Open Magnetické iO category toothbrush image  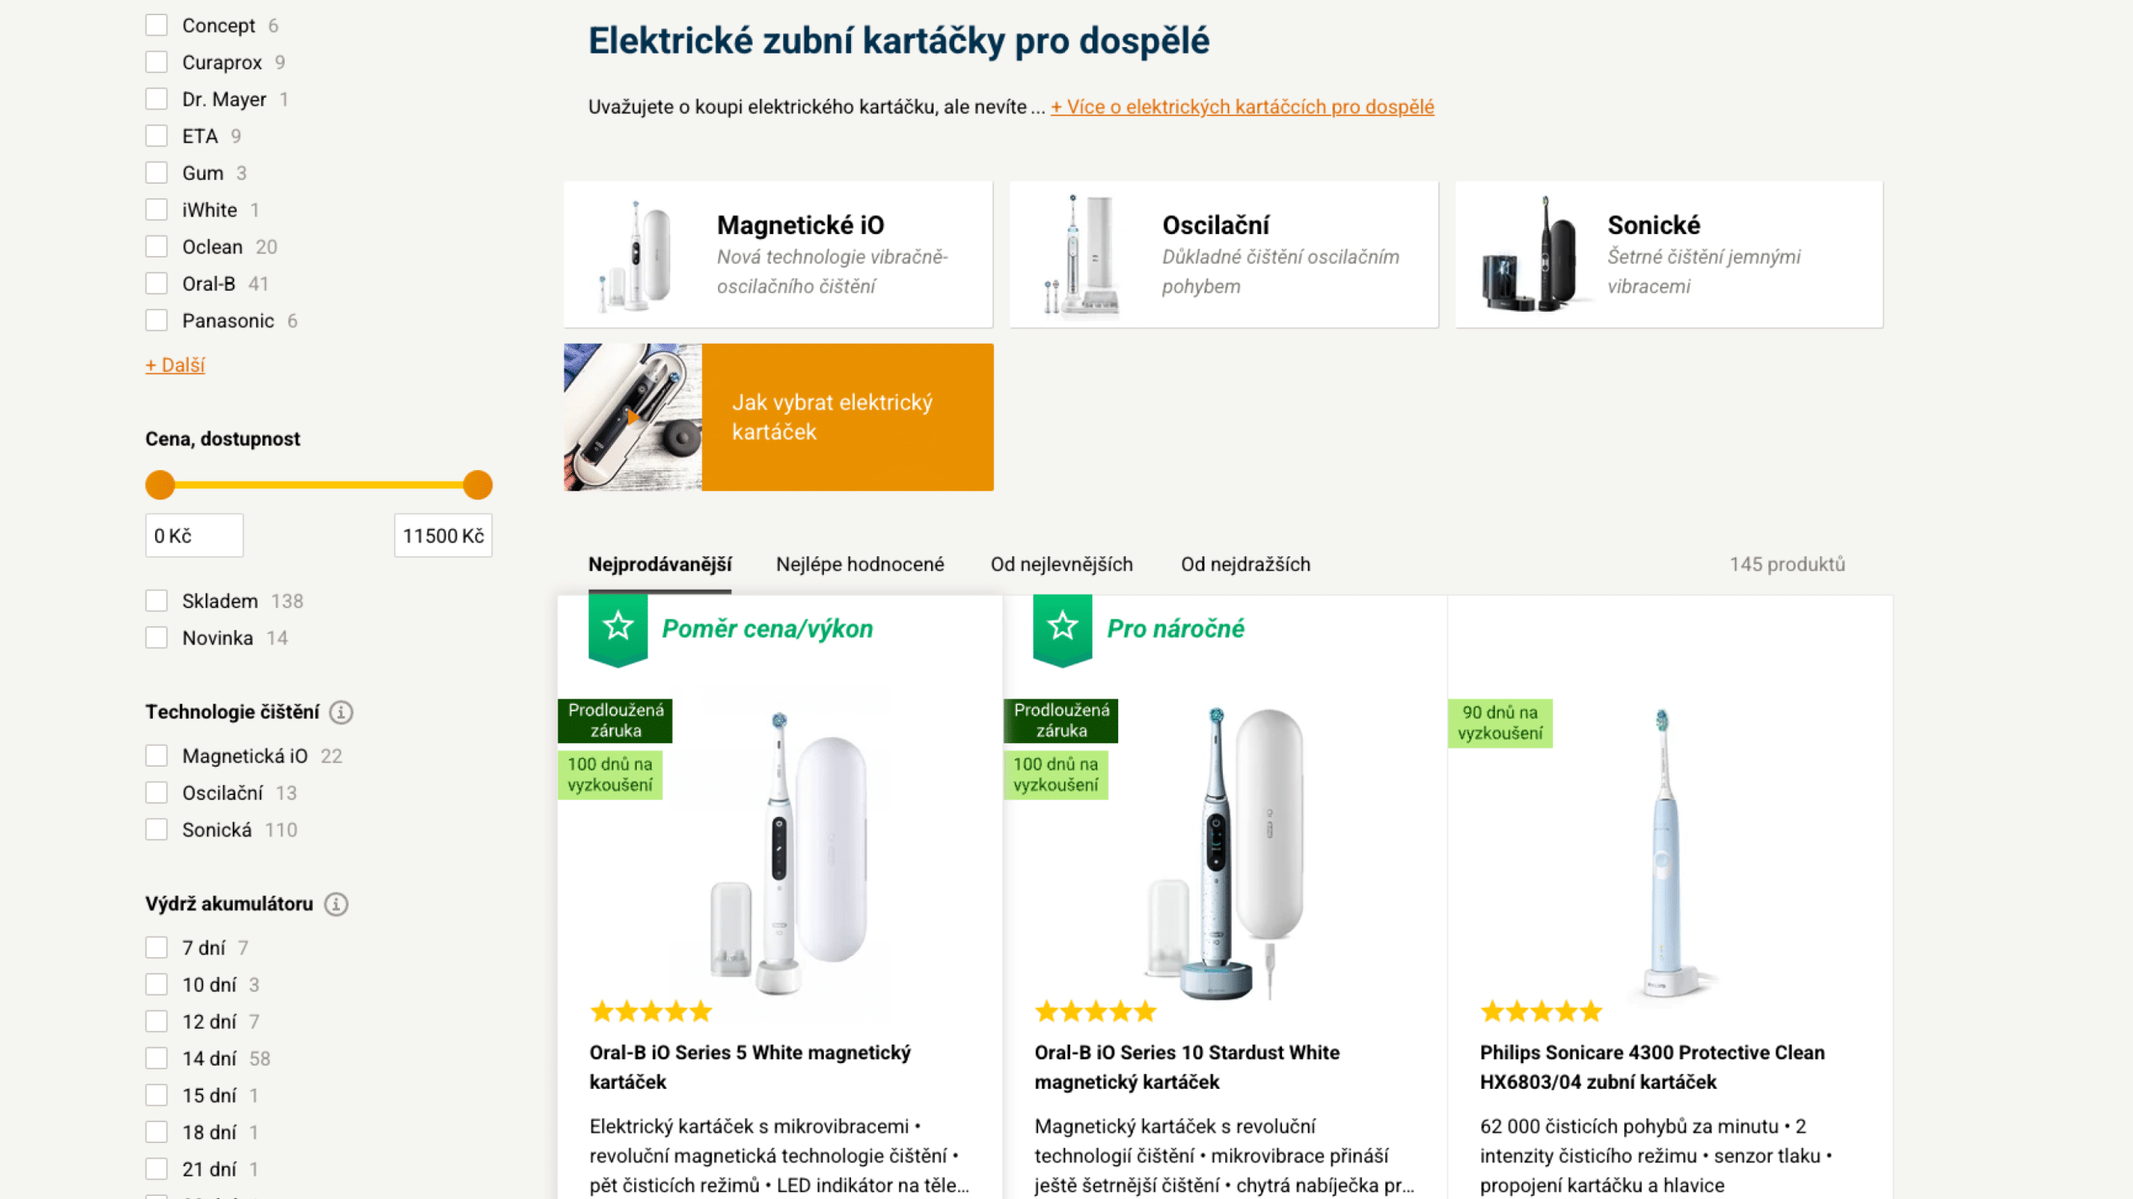(635, 255)
